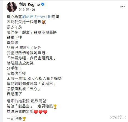Click trophy emoji after 一定要獲獎
The height and width of the screenshot is (122, 128).
point(55,107)
